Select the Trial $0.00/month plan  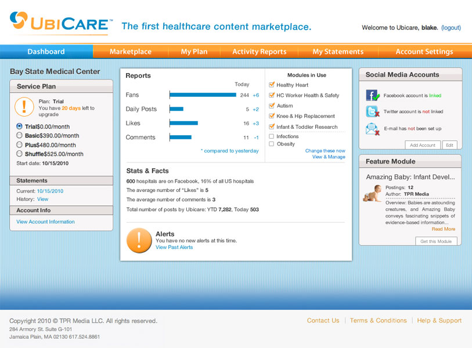[x=19, y=126]
